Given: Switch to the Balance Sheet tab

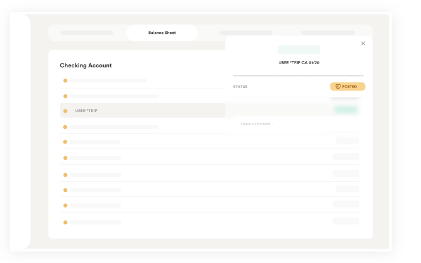Looking at the screenshot, I should (162, 33).
